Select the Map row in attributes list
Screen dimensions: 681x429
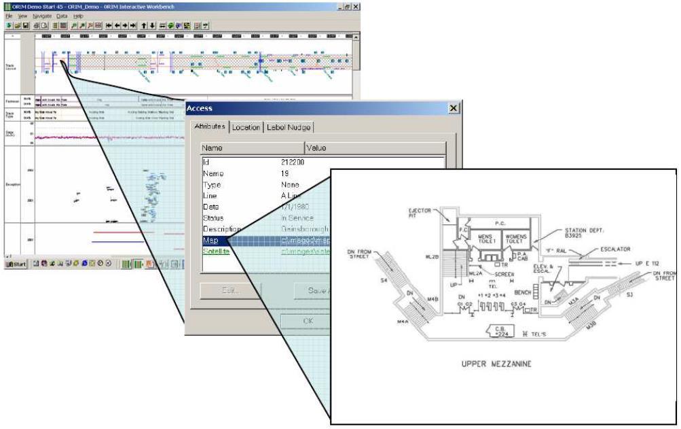point(266,241)
